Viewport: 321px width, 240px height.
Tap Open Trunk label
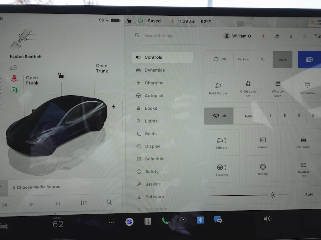(x=102, y=68)
